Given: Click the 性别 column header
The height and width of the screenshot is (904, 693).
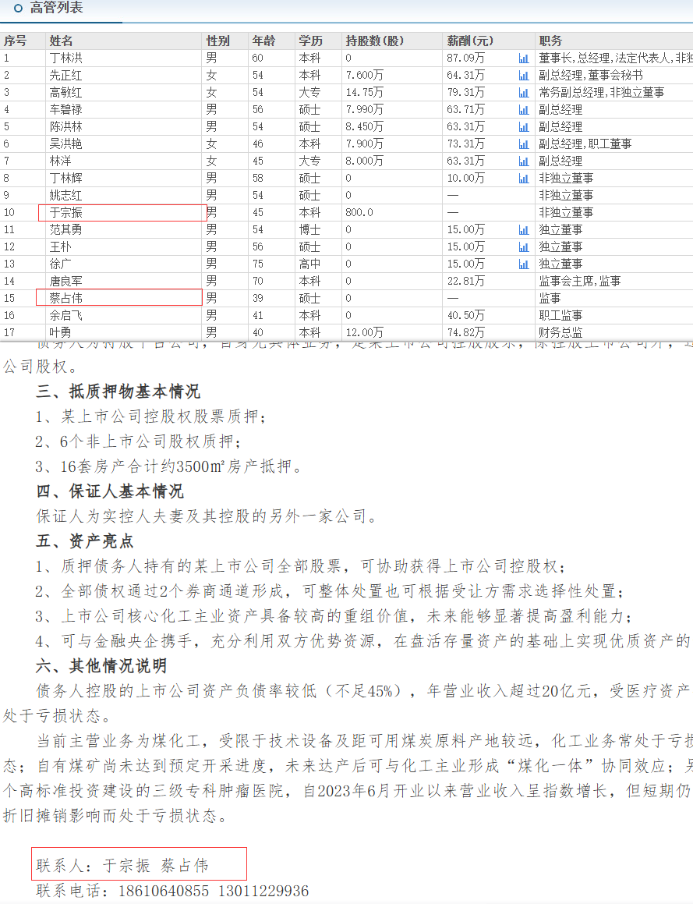Looking at the screenshot, I should pyautogui.click(x=217, y=41).
